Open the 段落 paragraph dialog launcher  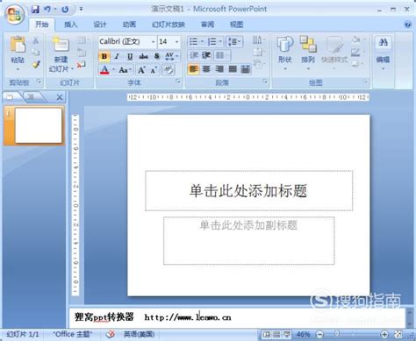[x=265, y=82]
